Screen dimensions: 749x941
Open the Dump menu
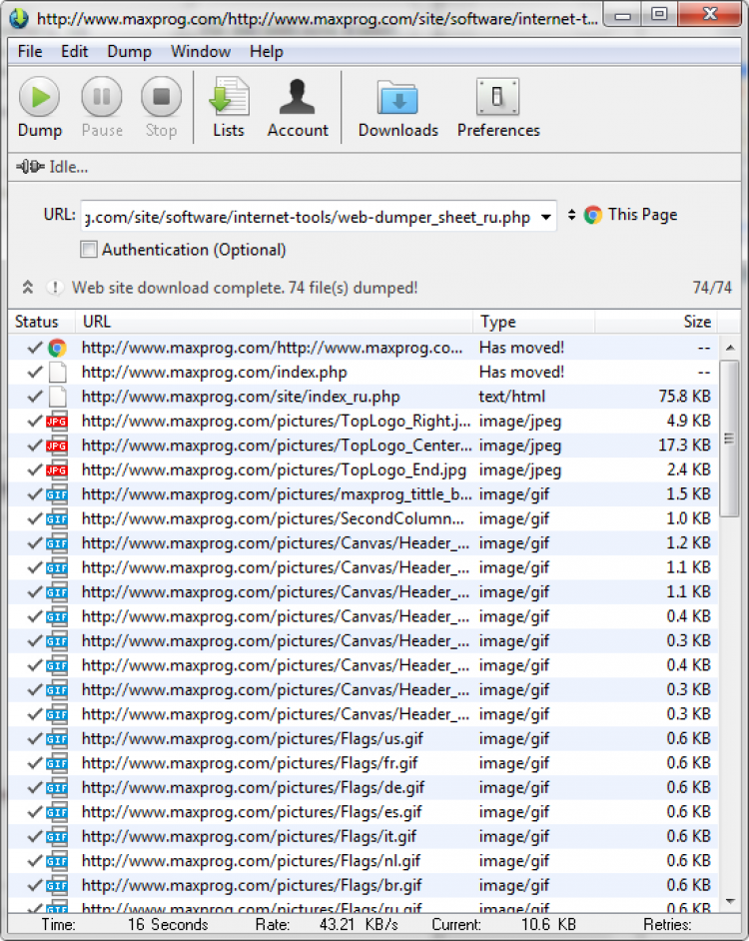pos(129,52)
